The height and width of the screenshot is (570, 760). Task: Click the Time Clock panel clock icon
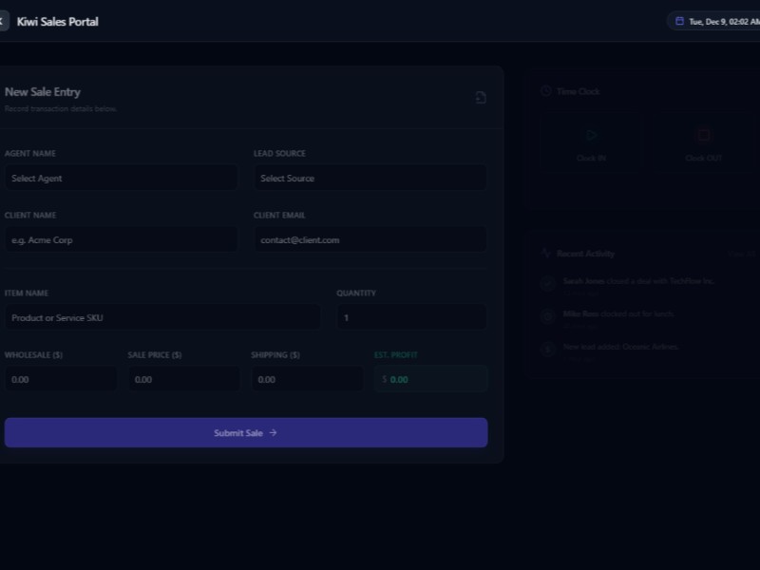(x=544, y=91)
